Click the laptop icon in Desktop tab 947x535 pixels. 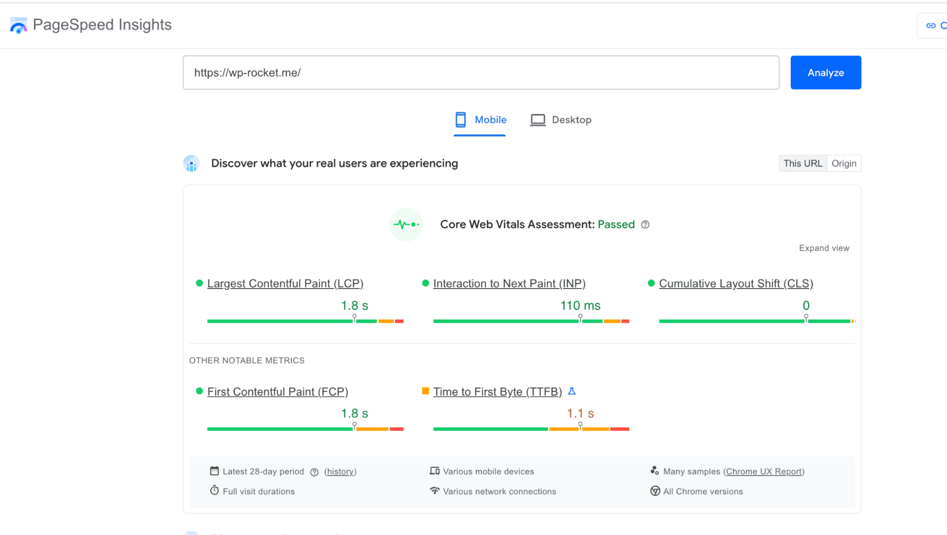point(538,120)
